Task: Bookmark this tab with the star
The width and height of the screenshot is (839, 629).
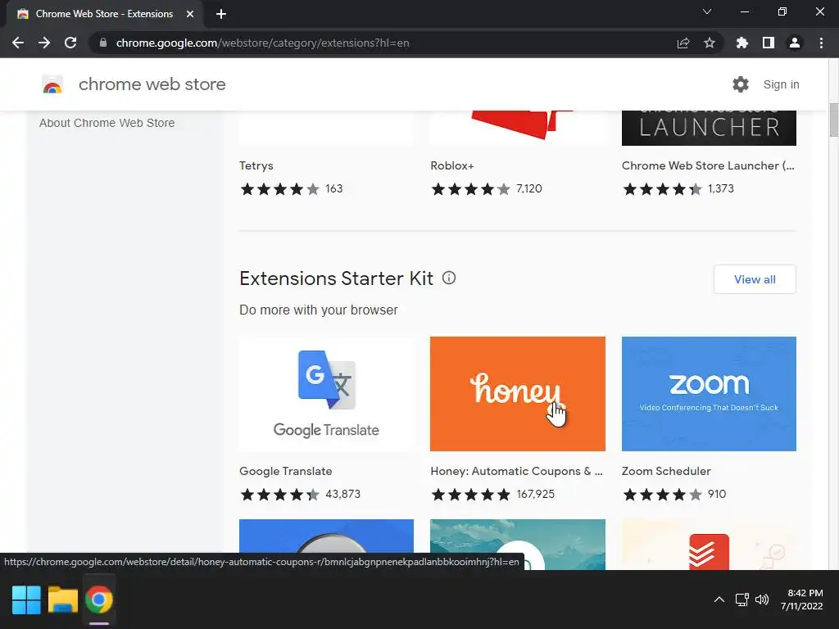Action: pos(710,43)
